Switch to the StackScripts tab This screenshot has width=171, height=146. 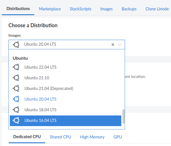81,9
